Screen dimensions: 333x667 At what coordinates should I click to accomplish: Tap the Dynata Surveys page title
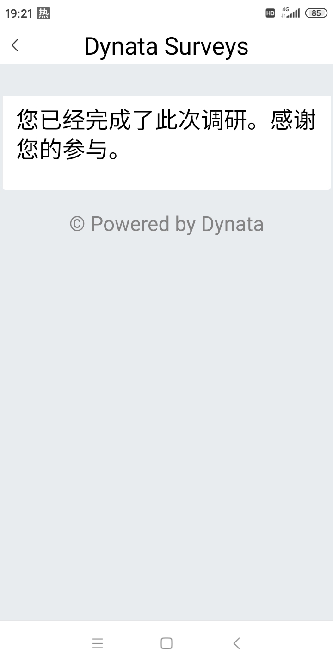coord(166,46)
